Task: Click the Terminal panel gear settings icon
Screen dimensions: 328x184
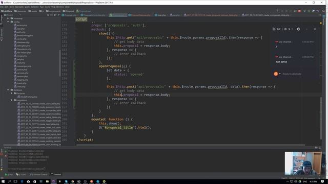Action: click(x=316, y=148)
